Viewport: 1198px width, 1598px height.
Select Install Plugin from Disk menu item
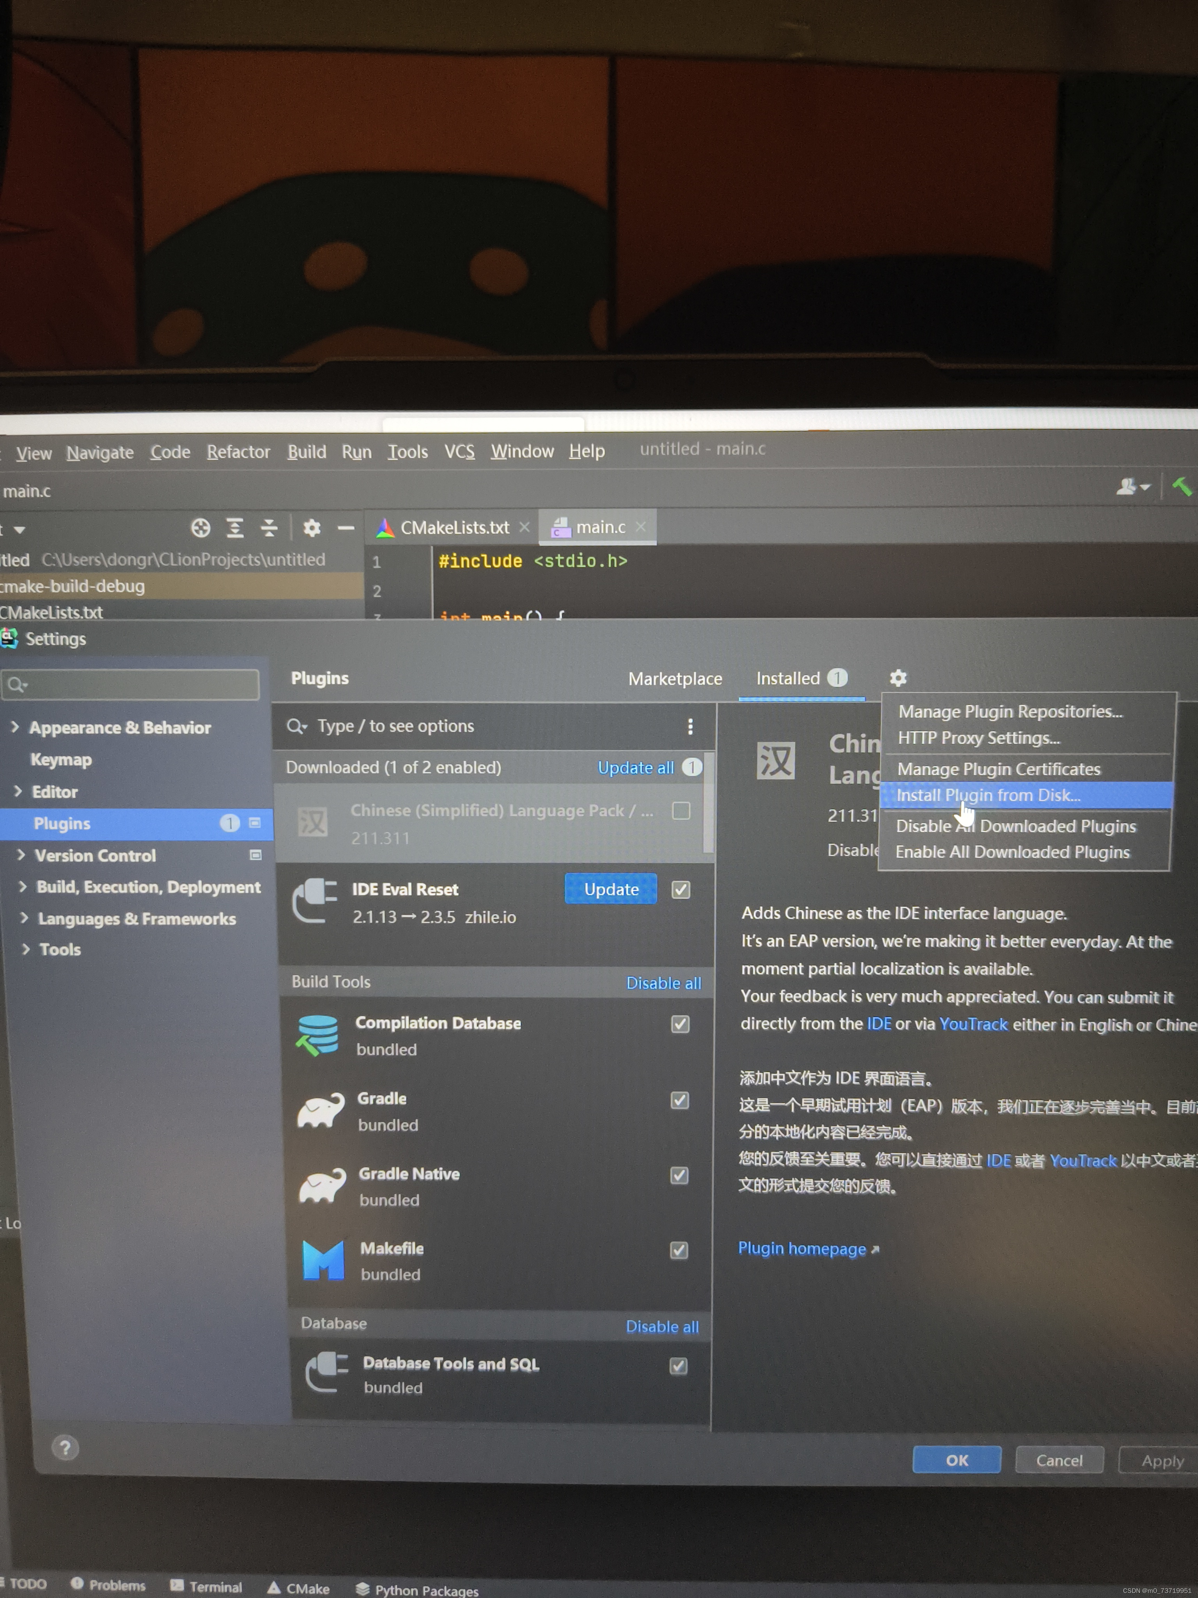pos(988,795)
